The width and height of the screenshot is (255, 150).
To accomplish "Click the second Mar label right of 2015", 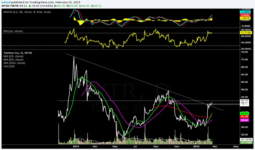I will click(215, 146).
